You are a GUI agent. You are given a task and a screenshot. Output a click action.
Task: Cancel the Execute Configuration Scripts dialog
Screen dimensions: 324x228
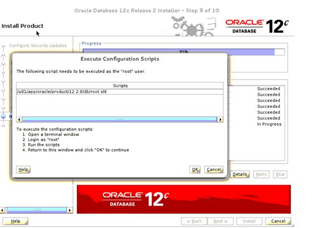(214, 170)
